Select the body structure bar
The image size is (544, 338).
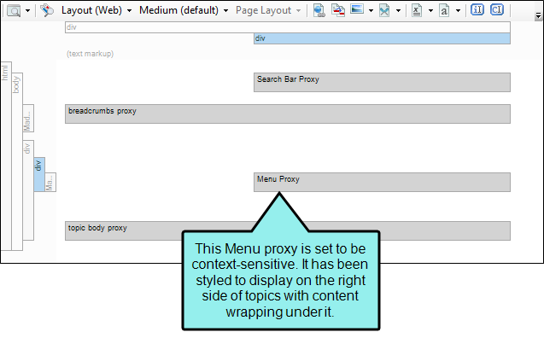click(17, 161)
